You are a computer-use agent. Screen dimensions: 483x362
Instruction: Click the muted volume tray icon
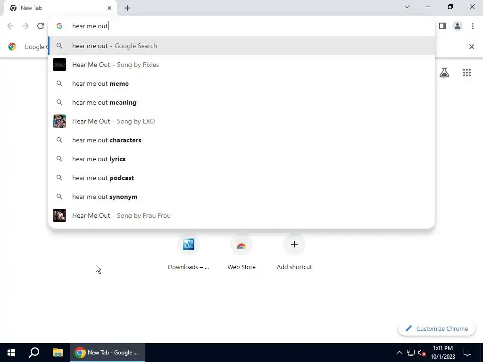(422, 353)
